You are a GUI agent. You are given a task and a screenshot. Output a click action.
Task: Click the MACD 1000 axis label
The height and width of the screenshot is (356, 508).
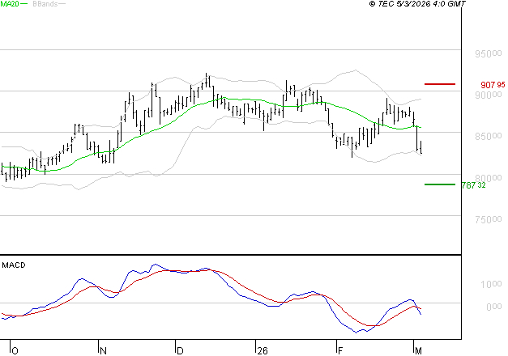tap(491, 284)
